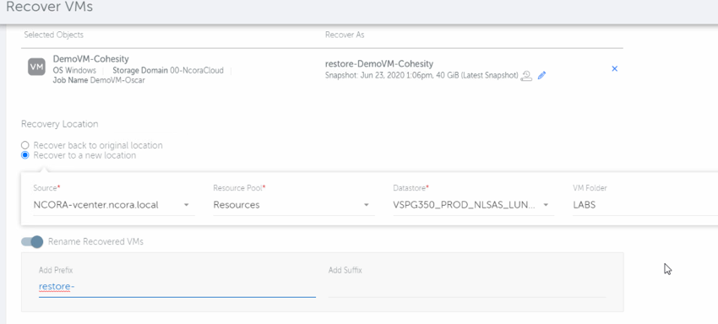Click the NCORA-vcenter.ncora.local source value
The height and width of the screenshot is (324, 718).
click(95, 205)
